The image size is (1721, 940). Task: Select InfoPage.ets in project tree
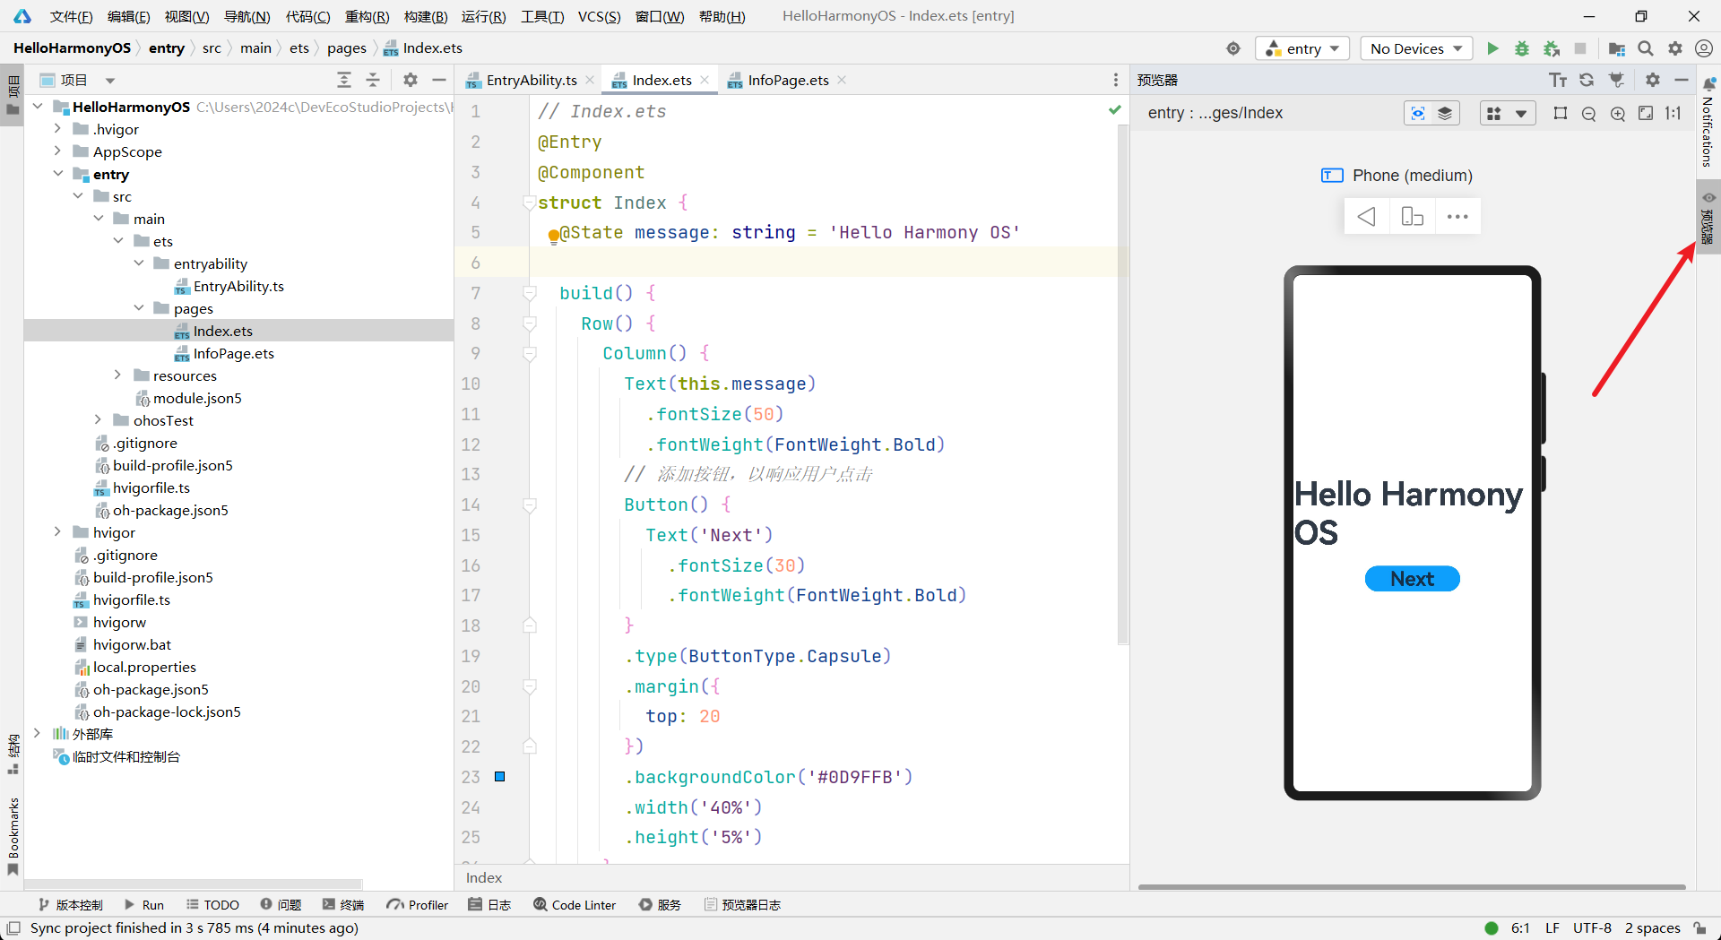(x=233, y=353)
